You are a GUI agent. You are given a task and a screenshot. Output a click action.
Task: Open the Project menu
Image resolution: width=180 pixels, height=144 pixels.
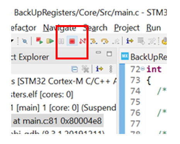click(x=127, y=28)
